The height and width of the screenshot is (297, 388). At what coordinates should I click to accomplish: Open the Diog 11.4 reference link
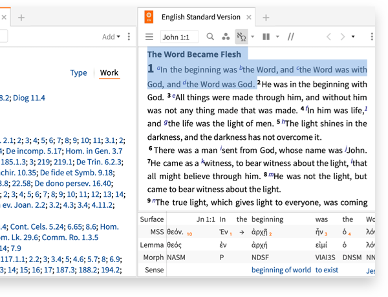tap(29, 98)
